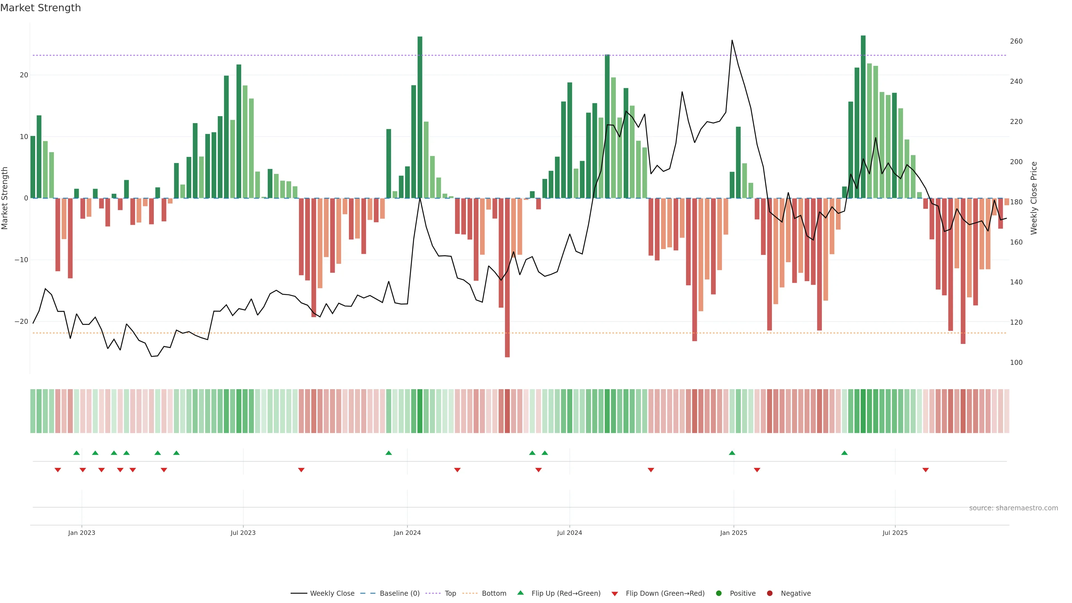Click the source: sharemaestro.com text
The image size is (1072, 603).
1013,508
